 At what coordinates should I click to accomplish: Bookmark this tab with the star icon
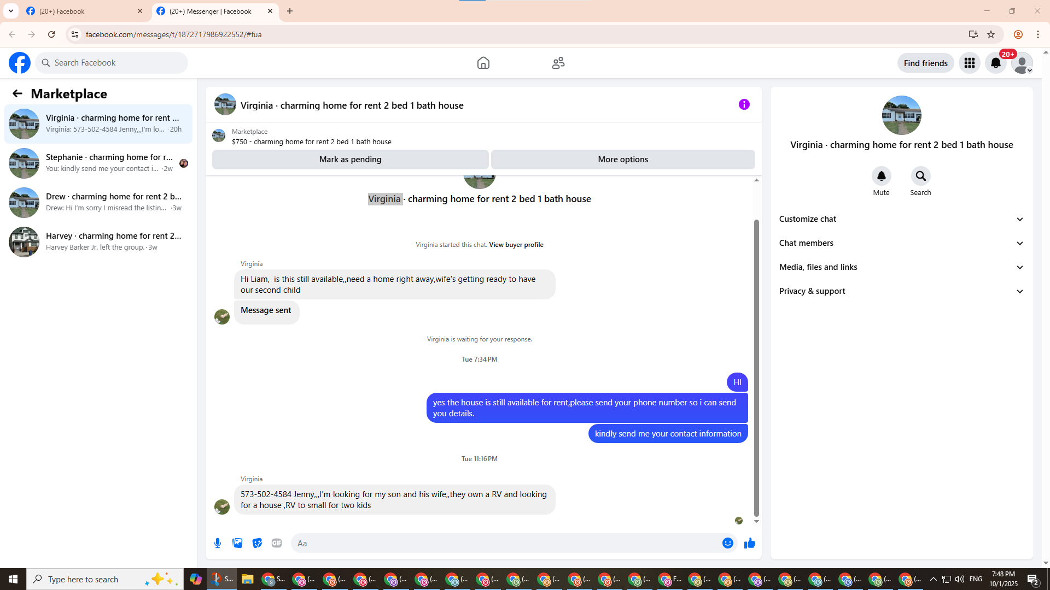point(990,34)
